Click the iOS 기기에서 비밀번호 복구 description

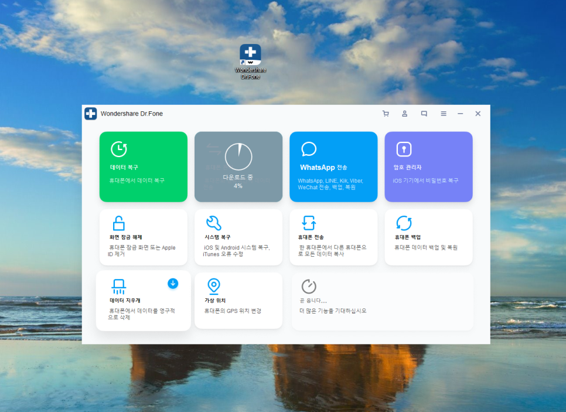pos(425,181)
